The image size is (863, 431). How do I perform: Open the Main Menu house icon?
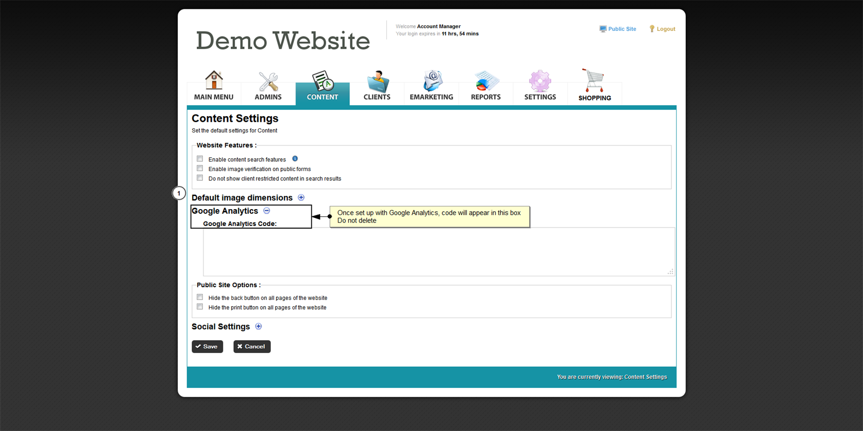pyautogui.click(x=214, y=81)
